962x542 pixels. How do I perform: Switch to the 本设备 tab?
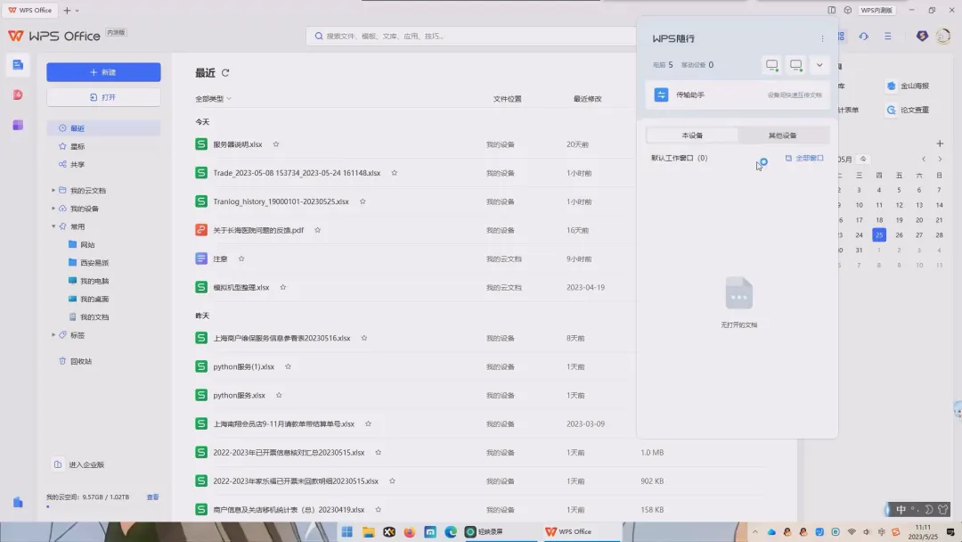pyautogui.click(x=692, y=135)
